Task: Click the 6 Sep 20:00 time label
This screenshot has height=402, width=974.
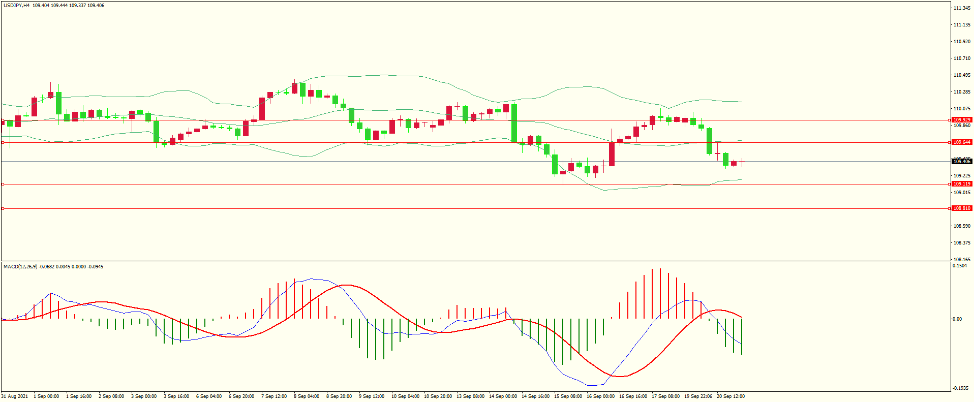Action: pos(241,396)
